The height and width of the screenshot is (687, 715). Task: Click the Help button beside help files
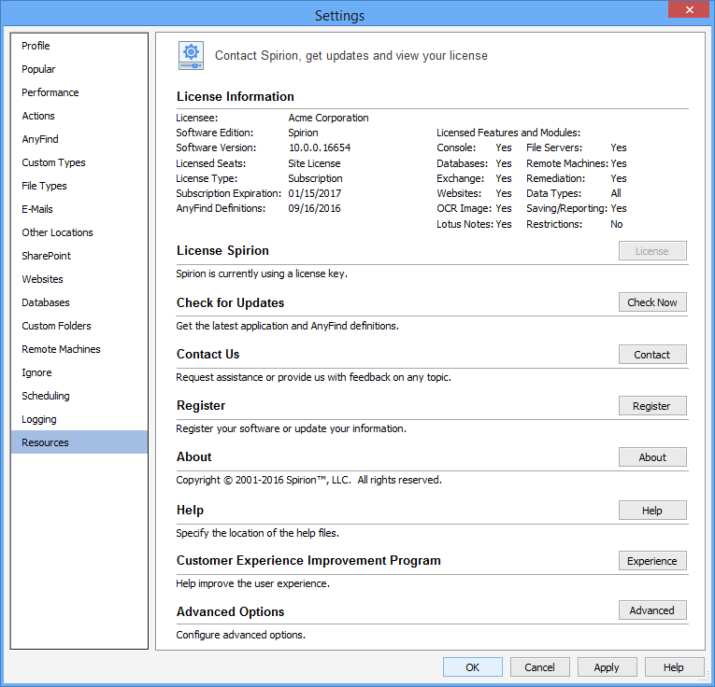[652, 511]
